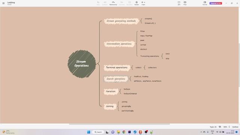
Task: Select the partitioningBy subtopic
Action: coord(127,111)
